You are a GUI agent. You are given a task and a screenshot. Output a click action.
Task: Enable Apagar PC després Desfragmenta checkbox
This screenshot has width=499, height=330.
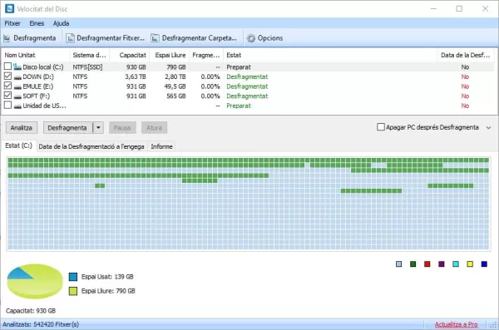[381, 127]
